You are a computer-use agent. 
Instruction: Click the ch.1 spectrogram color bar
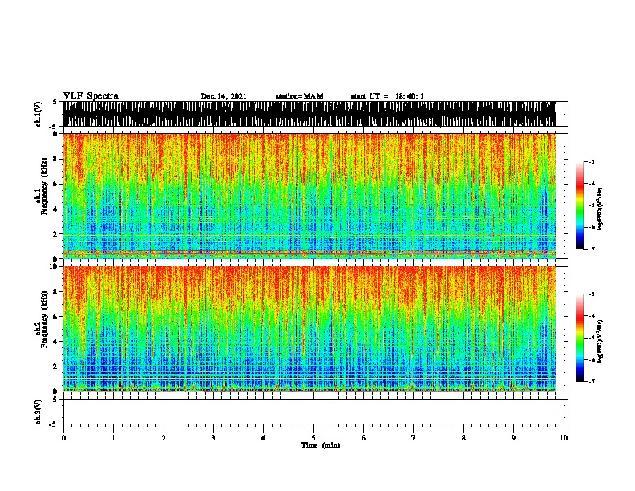click(x=580, y=205)
